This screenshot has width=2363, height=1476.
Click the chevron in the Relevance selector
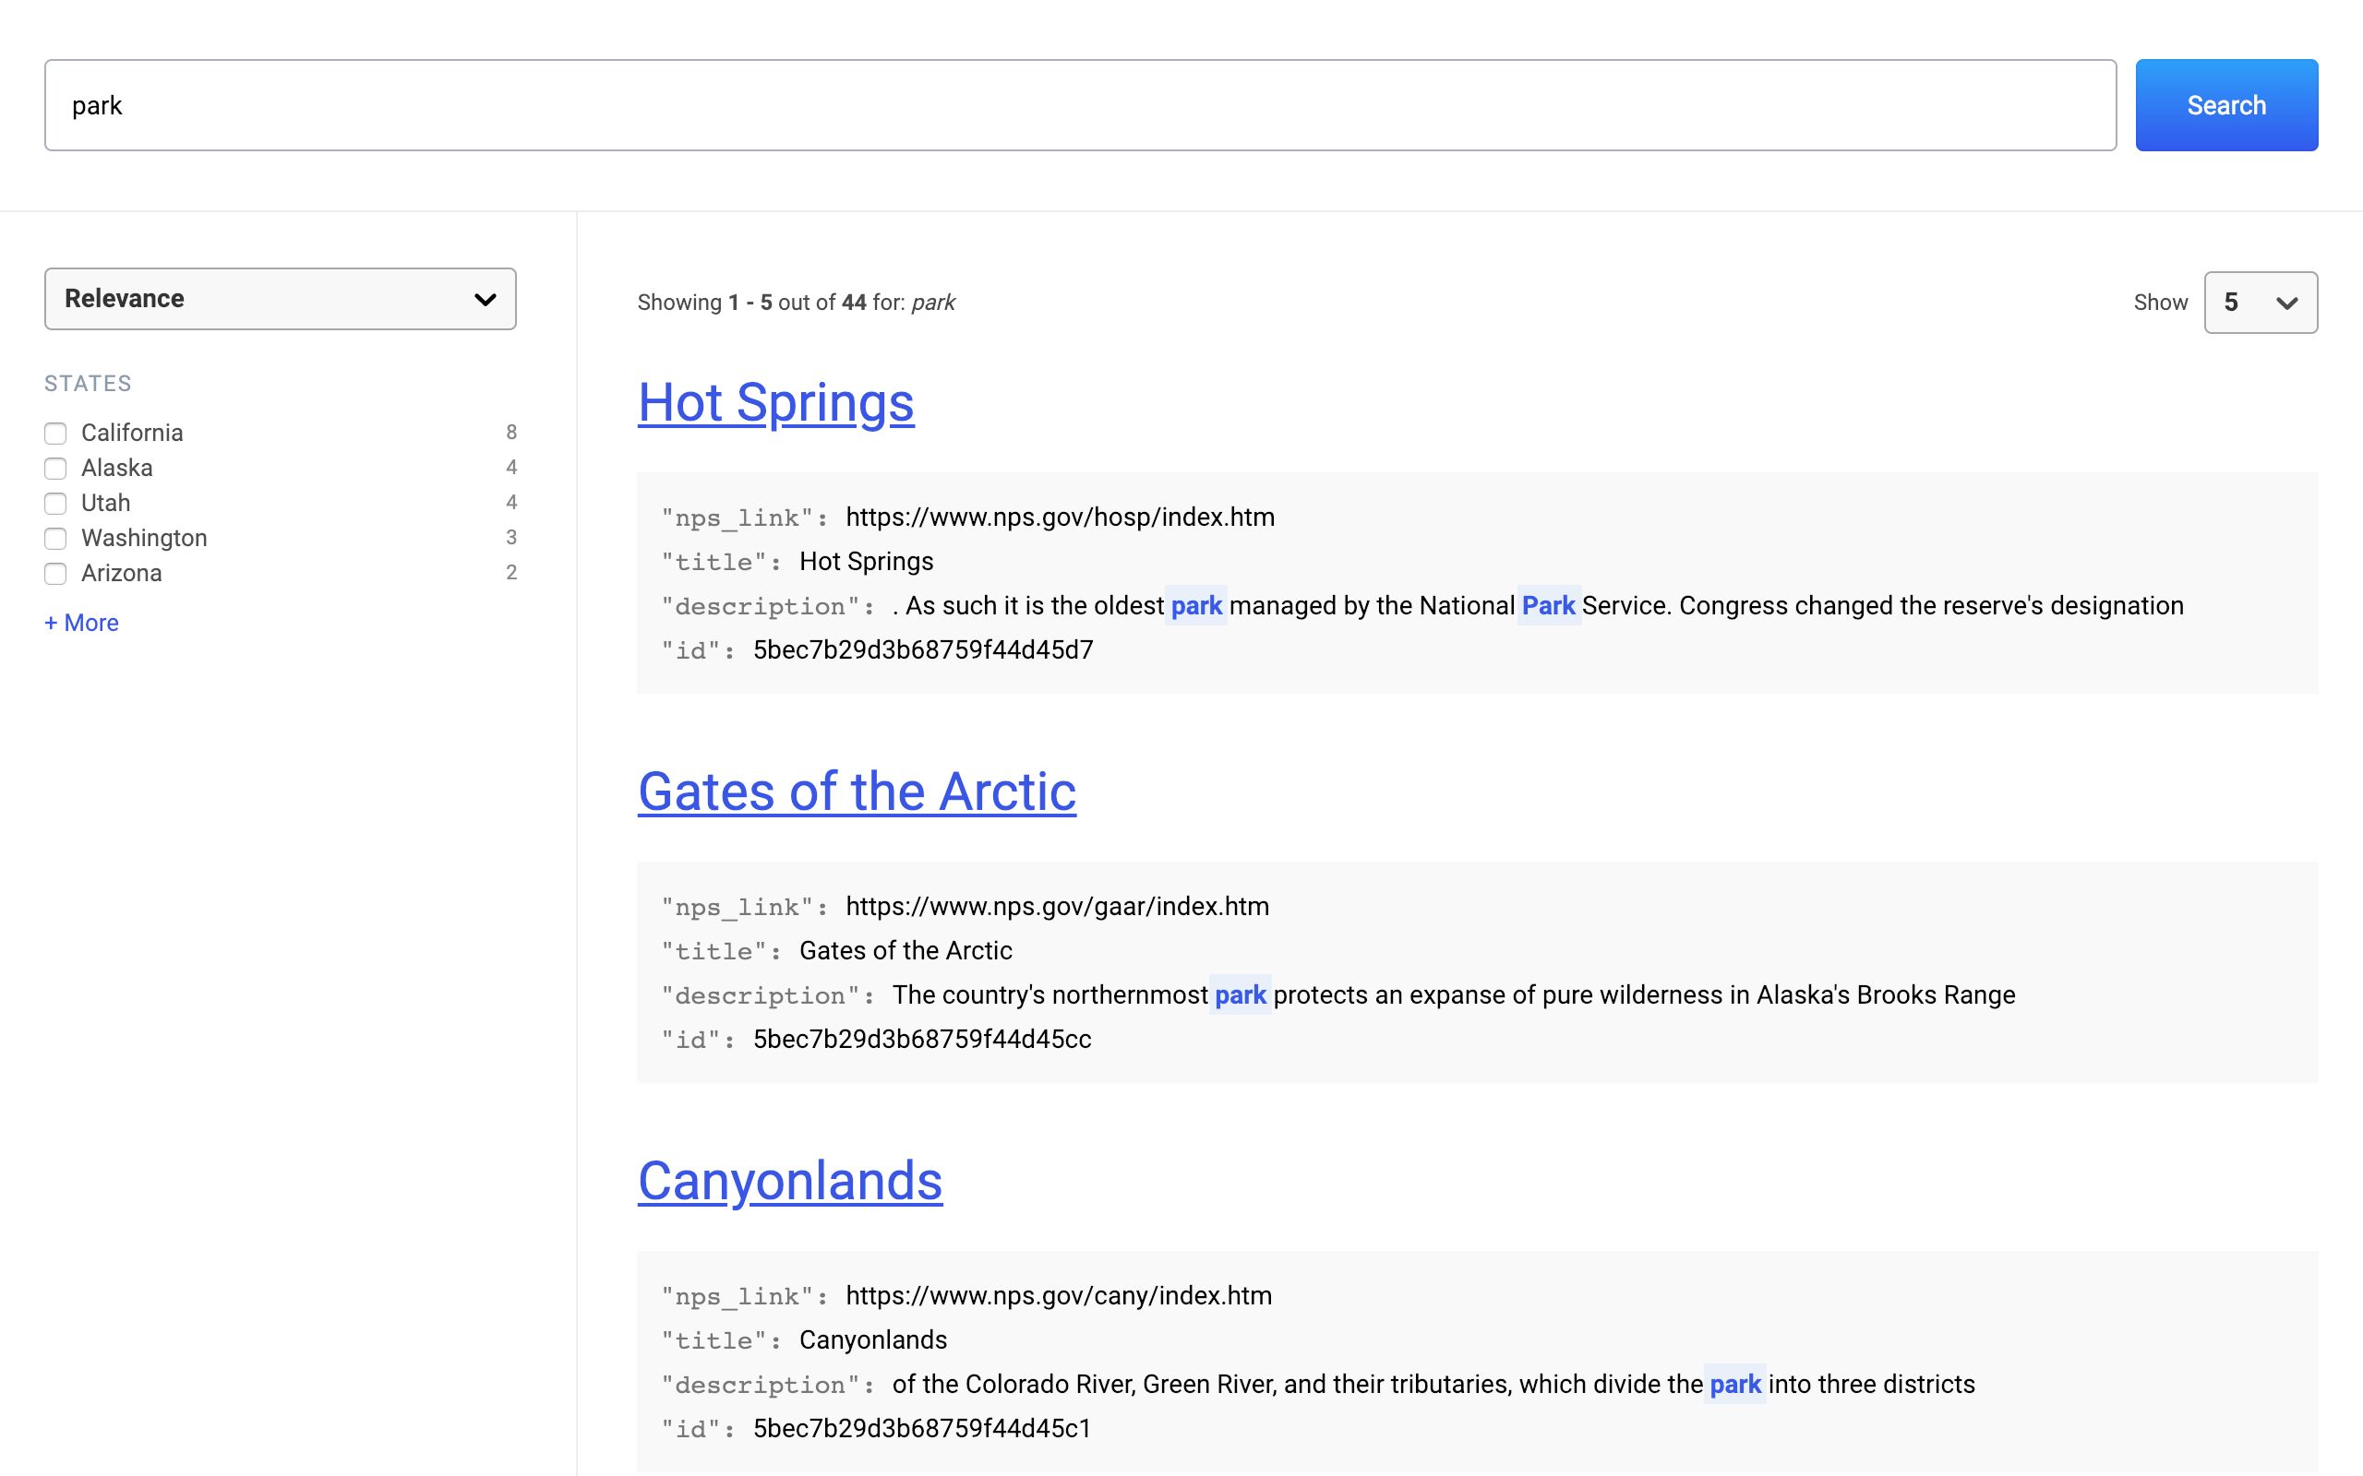click(485, 300)
